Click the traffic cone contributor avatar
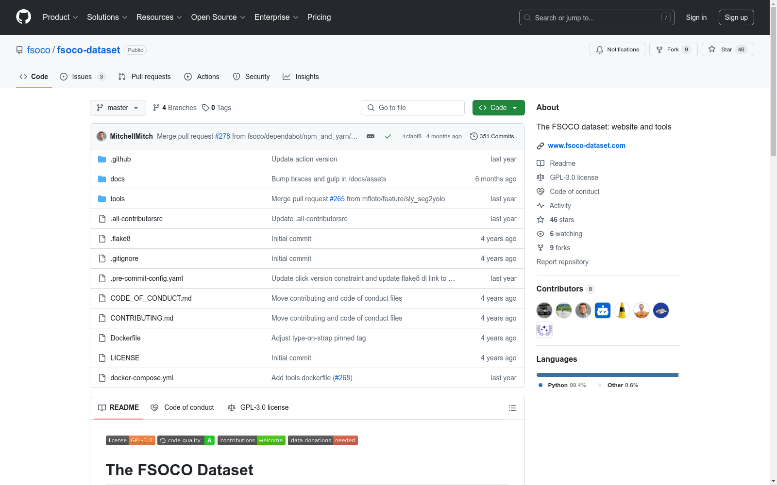Screen dimensions: 777x485 pyautogui.click(x=622, y=310)
